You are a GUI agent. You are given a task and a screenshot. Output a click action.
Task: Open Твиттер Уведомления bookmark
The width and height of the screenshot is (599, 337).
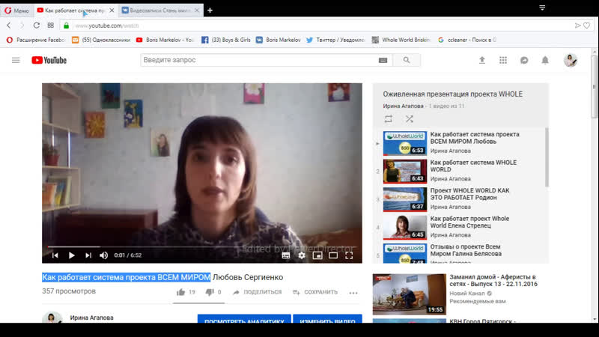pos(335,40)
